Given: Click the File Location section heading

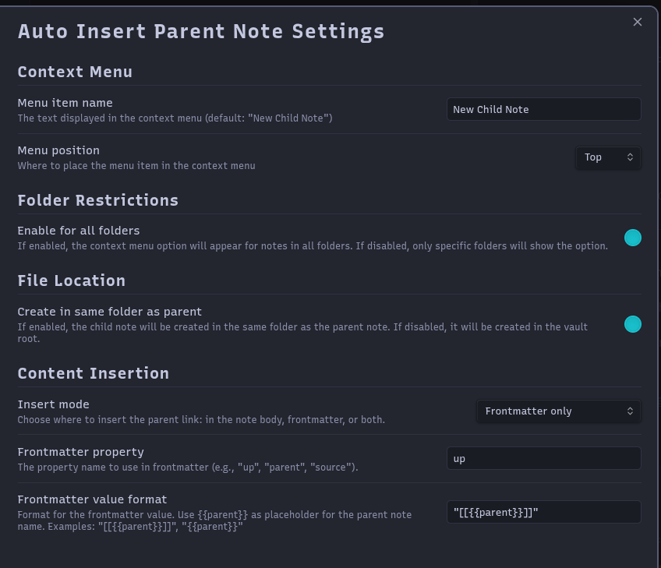Looking at the screenshot, I should [x=71, y=280].
